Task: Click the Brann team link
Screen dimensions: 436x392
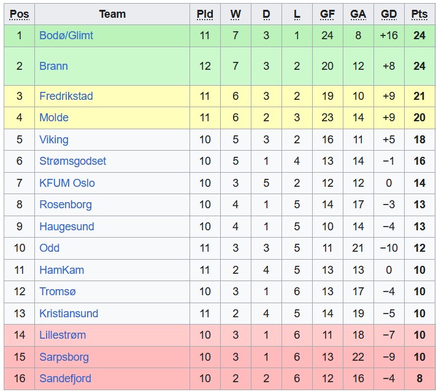Action: (53, 66)
